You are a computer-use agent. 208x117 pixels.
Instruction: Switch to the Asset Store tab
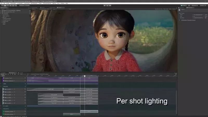(x=53, y=8)
